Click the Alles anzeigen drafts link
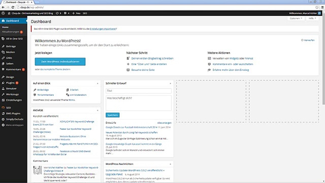325x183 pixels. (x=165, y=123)
